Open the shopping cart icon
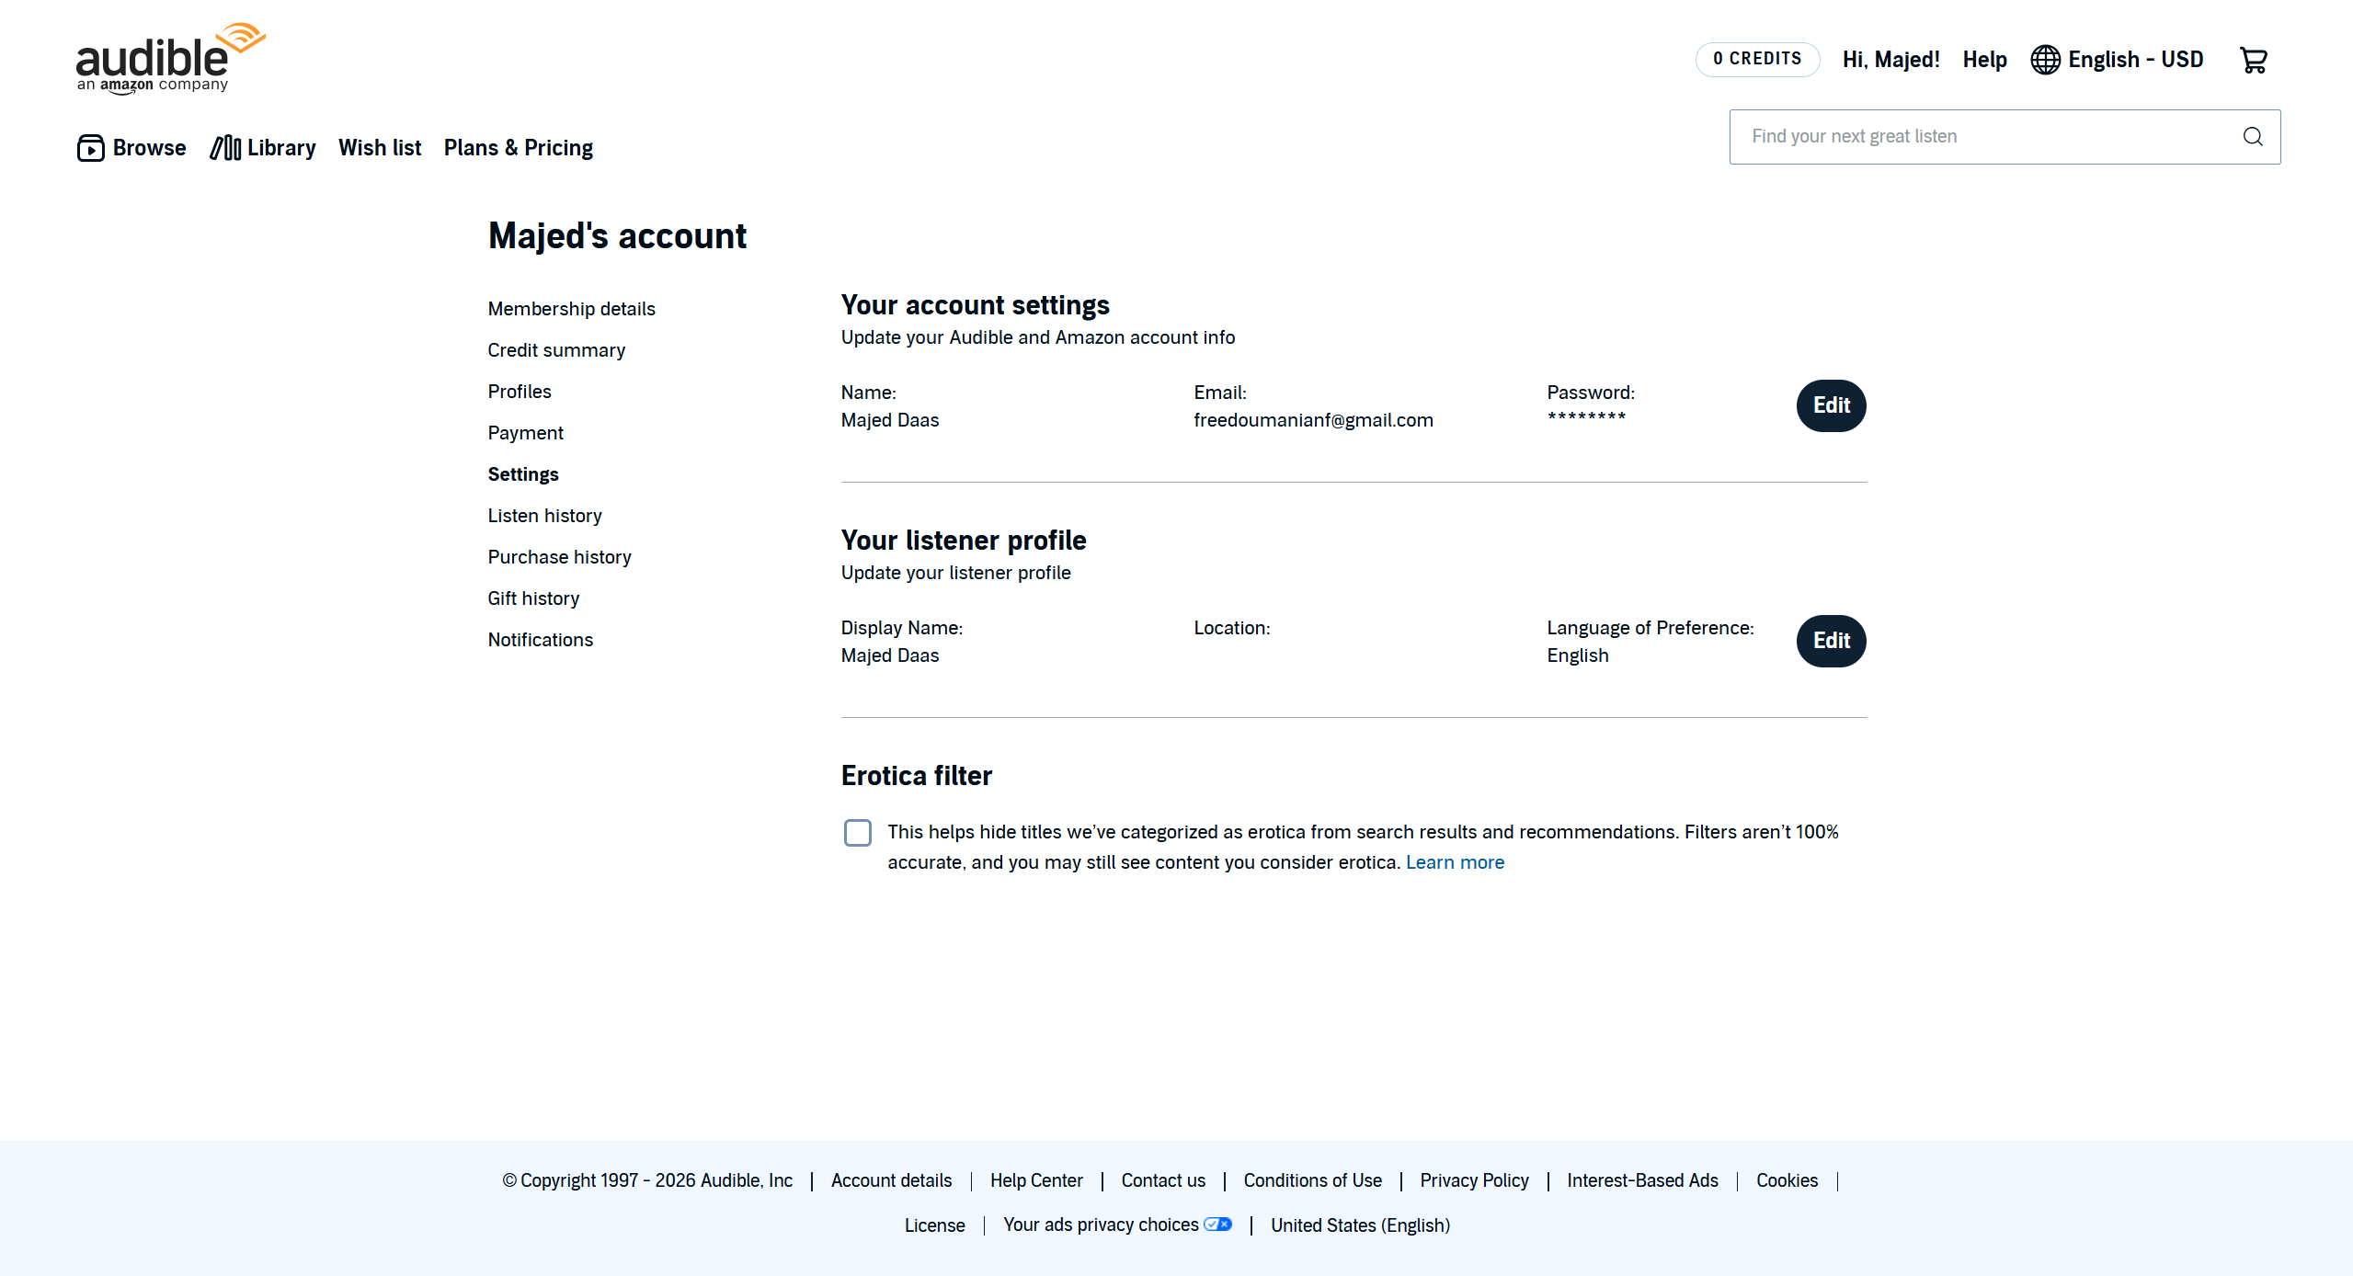 (x=2253, y=61)
